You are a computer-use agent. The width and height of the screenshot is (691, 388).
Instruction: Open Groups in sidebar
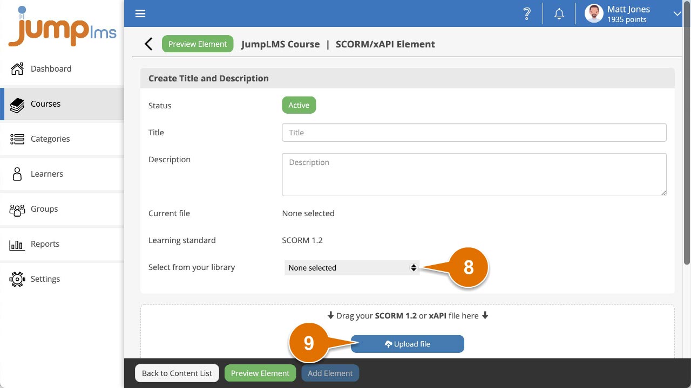[62, 209]
